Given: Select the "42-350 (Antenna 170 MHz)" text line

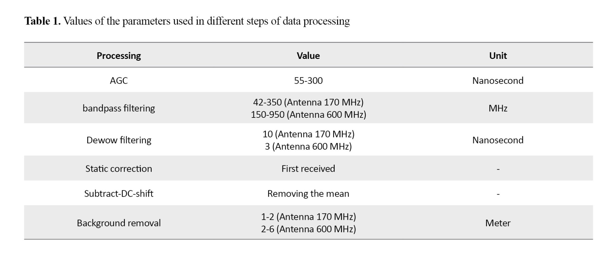Looking at the screenshot, I should (x=308, y=102).
